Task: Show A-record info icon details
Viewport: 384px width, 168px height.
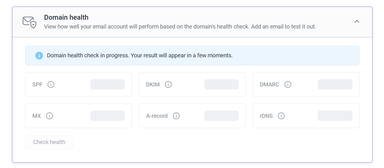Action: tap(176, 116)
